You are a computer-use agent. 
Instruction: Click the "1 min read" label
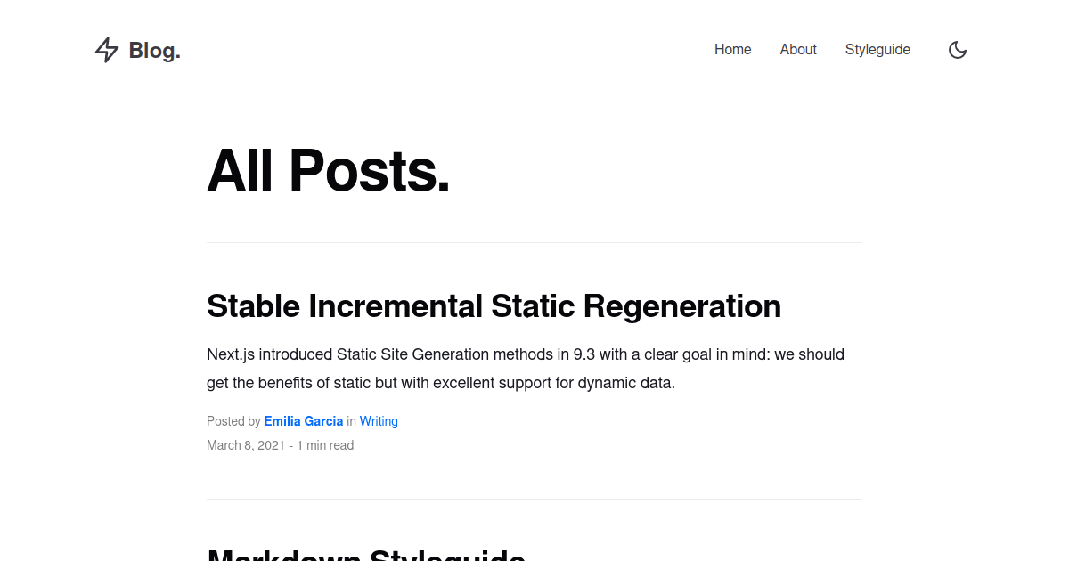pos(325,445)
